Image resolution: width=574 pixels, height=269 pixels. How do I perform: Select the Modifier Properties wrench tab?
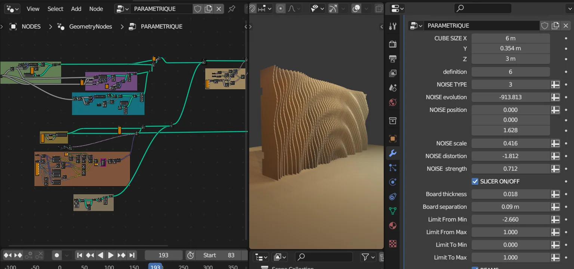point(392,153)
